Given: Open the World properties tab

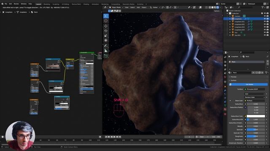Looking at the screenshot, I should click(225, 77).
